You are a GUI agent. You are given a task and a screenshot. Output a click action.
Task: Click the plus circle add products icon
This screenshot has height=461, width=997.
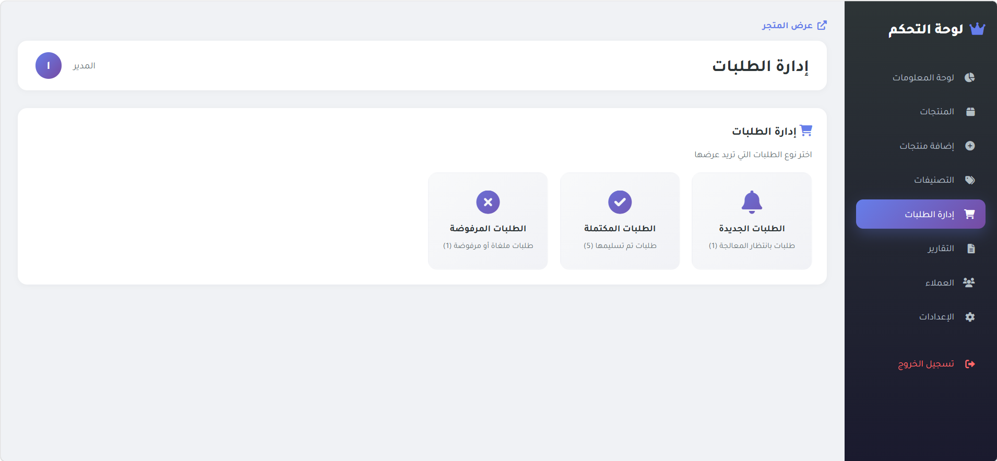tap(970, 146)
